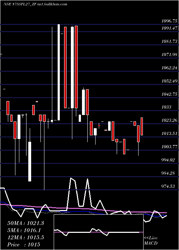Select the 1003.77 price level label
Screen dimensions: 179x250
(169, 146)
